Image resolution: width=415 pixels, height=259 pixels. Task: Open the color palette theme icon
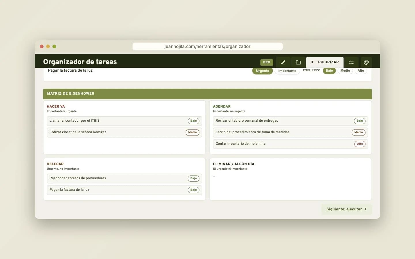click(366, 62)
